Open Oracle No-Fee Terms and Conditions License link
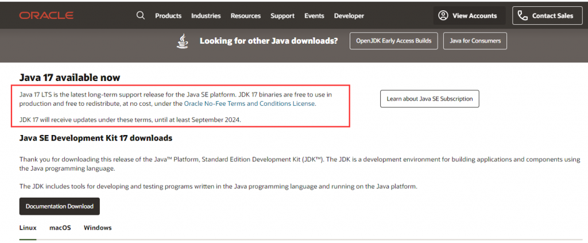Image resolution: width=588 pixels, height=243 pixels. pos(249,103)
